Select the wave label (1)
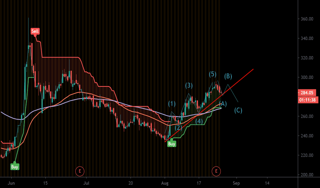The height and width of the screenshot is (188, 320). 172,104
